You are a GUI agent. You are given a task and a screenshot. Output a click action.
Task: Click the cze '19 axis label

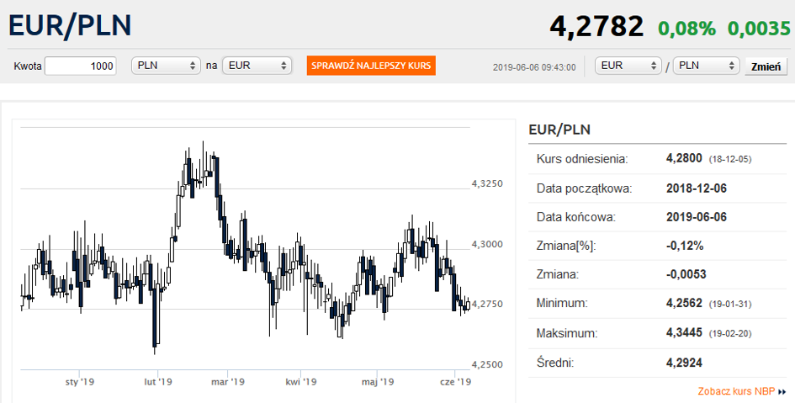[455, 382]
